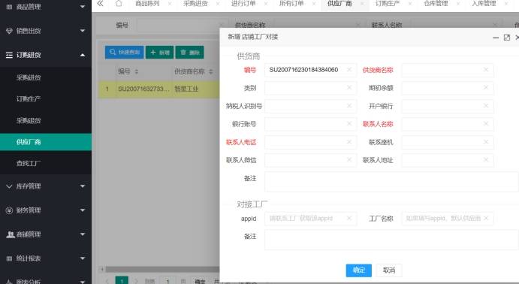Clear the 联系座机 field x icon

(485, 142)
